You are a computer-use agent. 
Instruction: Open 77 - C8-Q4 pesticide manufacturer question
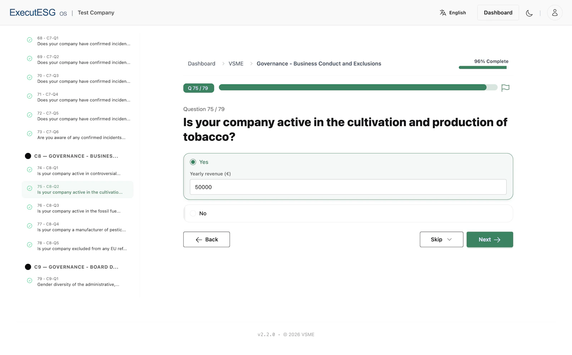click(x=78, y=227)
